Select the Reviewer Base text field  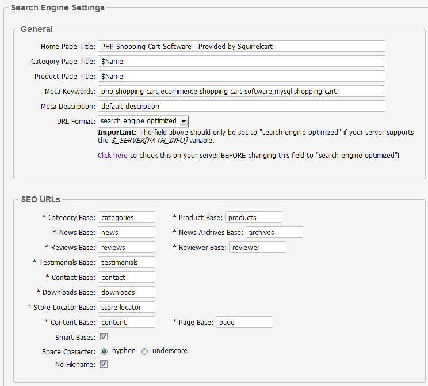click(257, 247)
